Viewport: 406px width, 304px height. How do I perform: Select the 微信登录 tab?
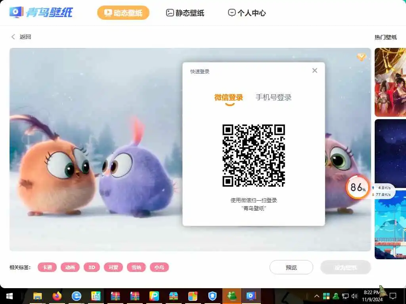click(x=229, y=97)
